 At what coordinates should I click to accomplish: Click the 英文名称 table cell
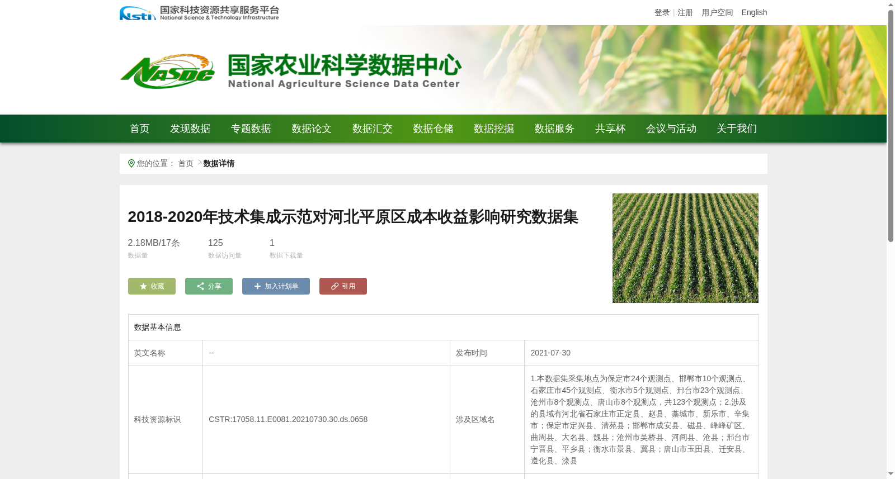(166, 353)
